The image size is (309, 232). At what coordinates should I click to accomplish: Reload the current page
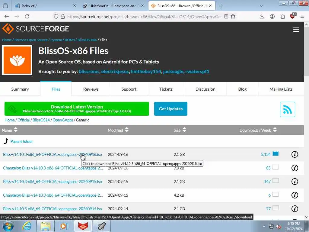[x=27, y=16]
